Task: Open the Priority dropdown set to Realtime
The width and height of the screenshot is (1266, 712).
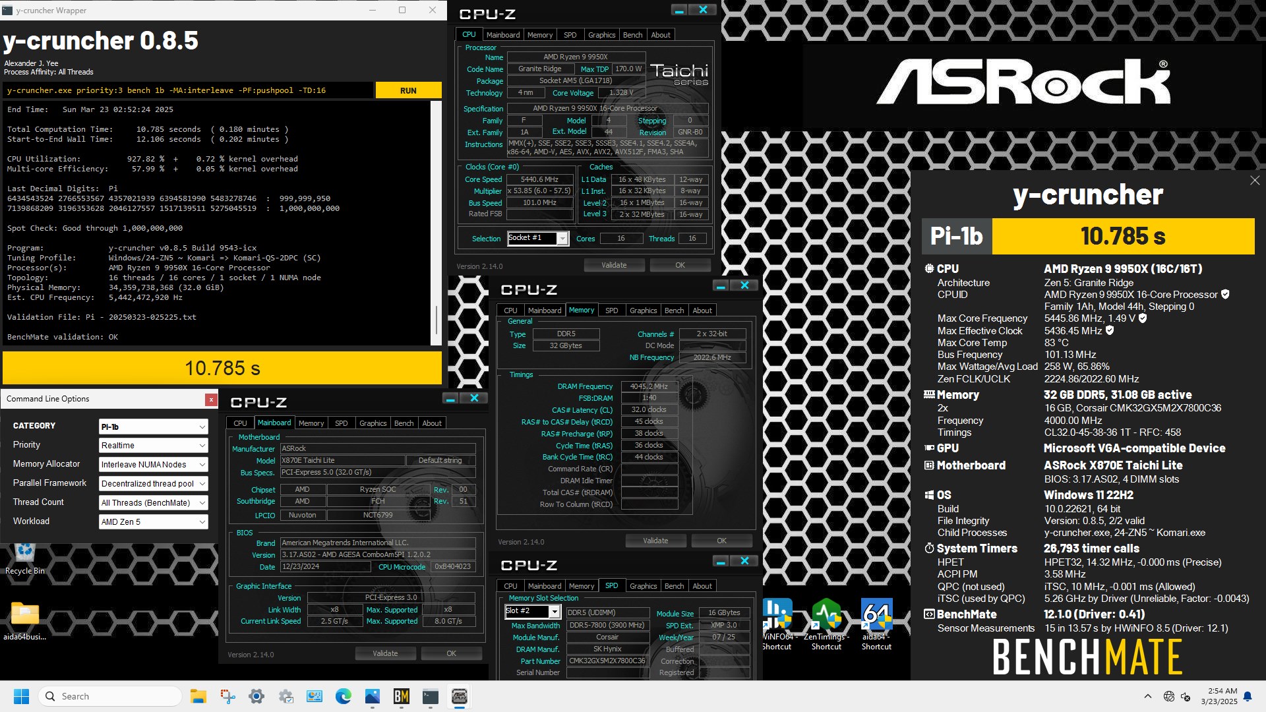Action: coord(153,446)
